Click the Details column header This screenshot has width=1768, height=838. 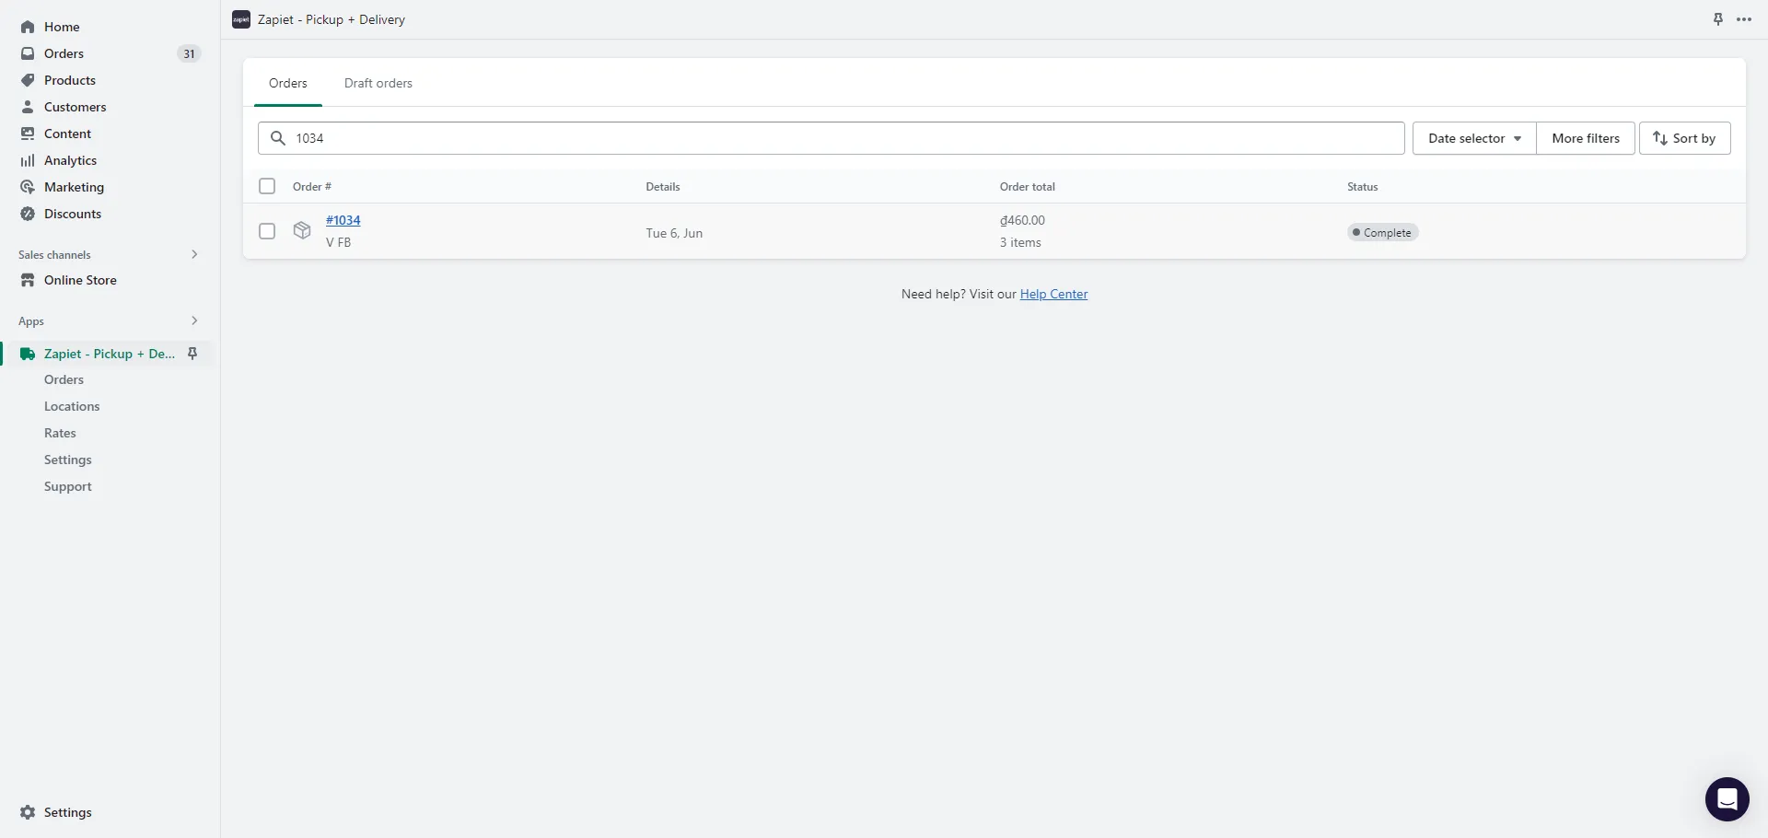pyautogui.click(x=663, y=186)
